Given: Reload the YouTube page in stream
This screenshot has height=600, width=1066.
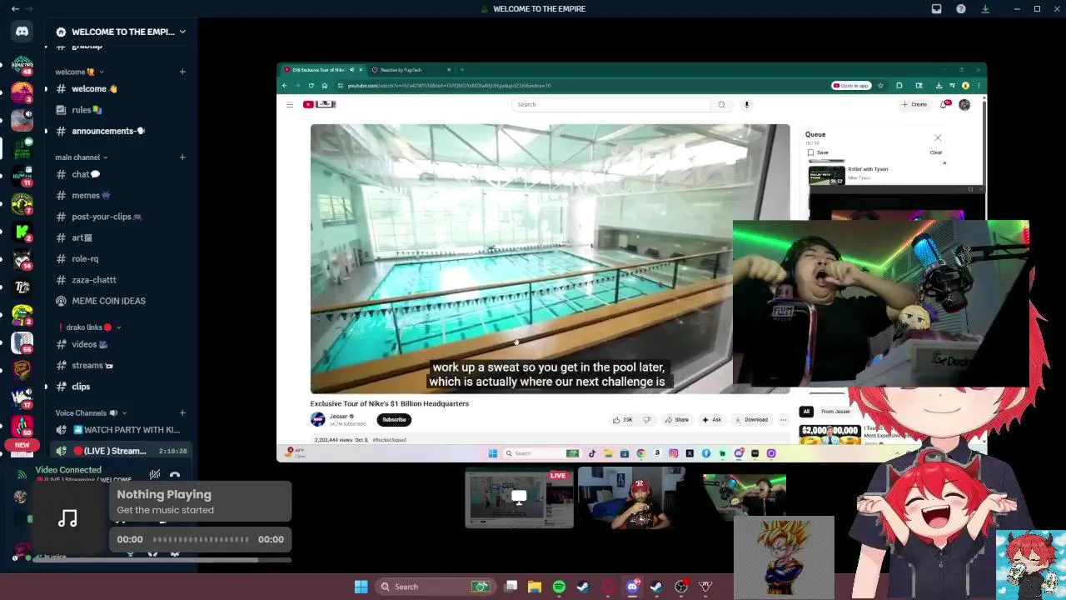Looking at the screenshot, I should click(x=311, y=85).
